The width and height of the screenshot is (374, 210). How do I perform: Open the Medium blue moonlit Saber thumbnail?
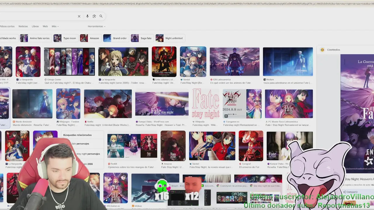[x=288, y=62]
